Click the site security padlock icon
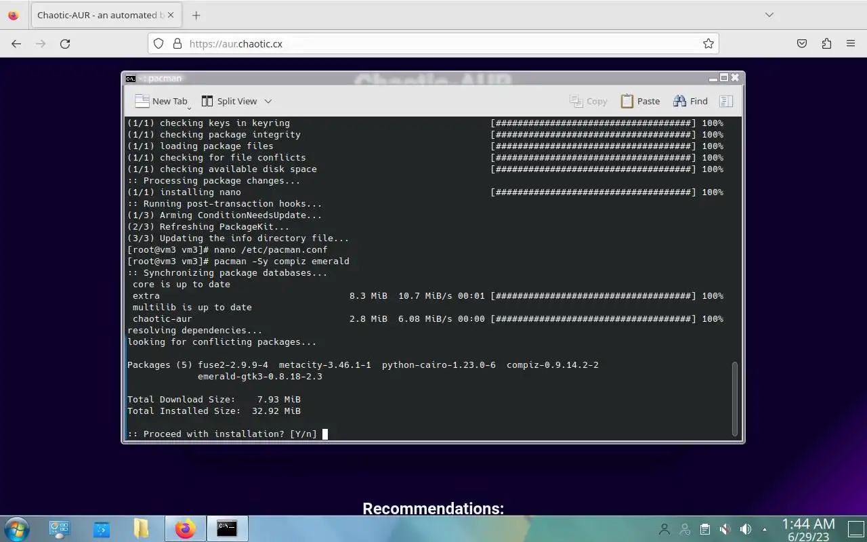Viewport: 867px width, 542px height. click(x=177, y=43)
